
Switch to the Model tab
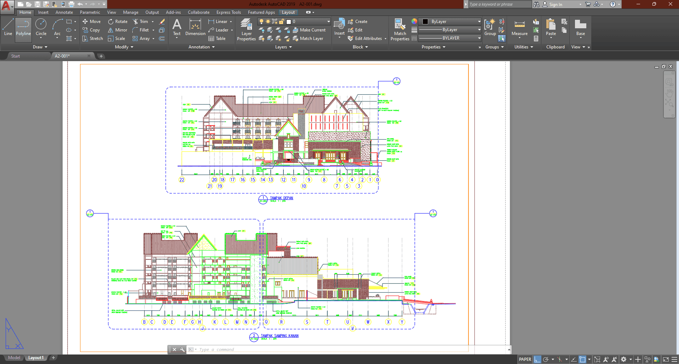[14, 358]
